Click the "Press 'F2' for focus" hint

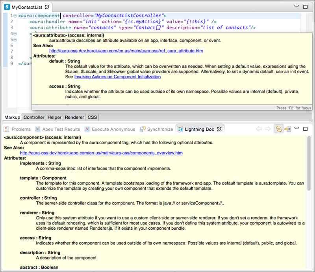coord(294,108)
